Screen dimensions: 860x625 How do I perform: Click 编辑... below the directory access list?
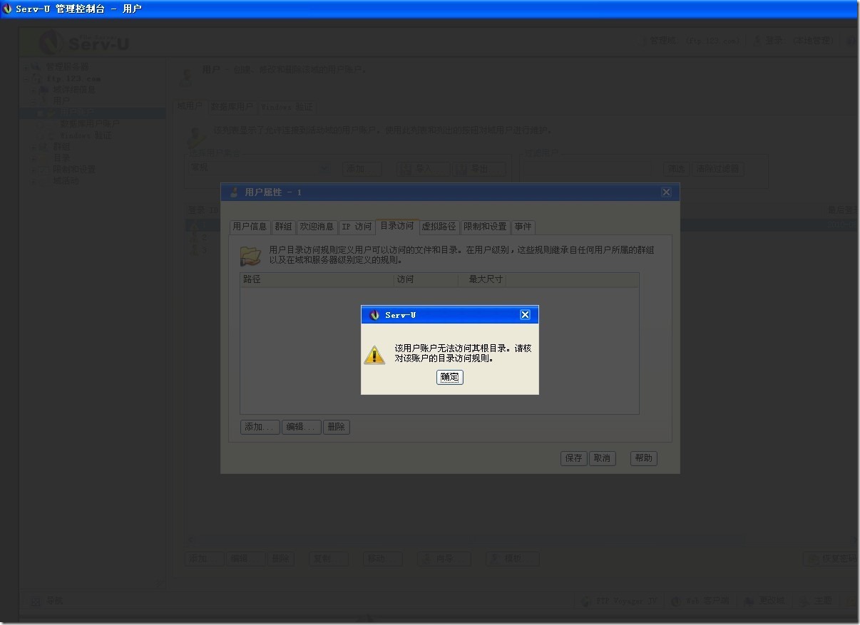(302, 427)
